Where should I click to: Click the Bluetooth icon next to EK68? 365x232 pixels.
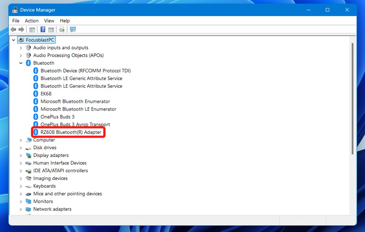[35, 94]
